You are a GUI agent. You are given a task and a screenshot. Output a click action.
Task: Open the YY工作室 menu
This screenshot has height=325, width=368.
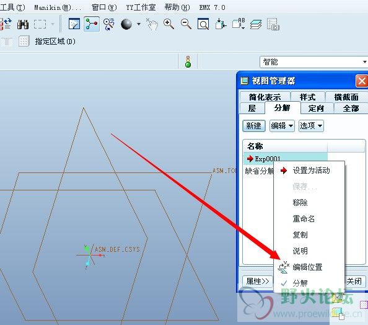(x=141, y=7)
